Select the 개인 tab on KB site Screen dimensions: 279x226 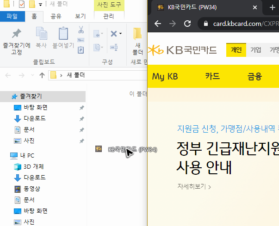pyautogui.click(x=236, y=50)
